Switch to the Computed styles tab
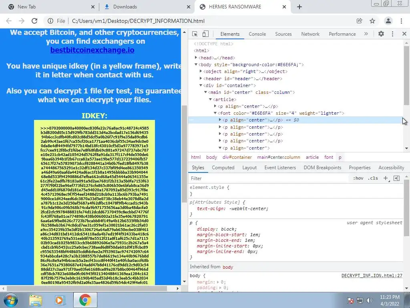Screen dimensions: 410x308 coord(223,168)
